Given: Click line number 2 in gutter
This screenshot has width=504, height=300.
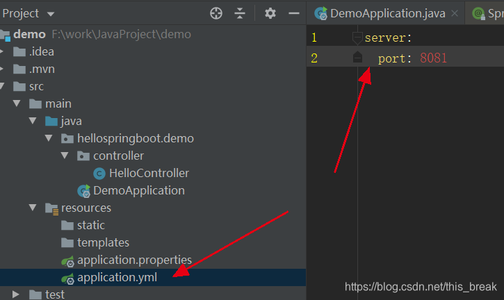Looking at the screenshot, I should tap(314, 58).
